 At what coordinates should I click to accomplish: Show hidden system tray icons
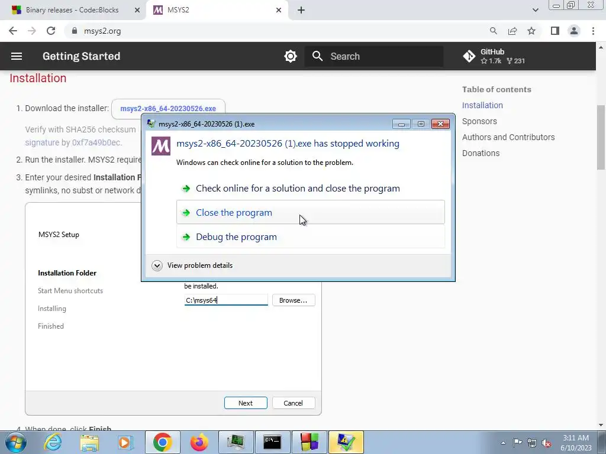(503, 443)
